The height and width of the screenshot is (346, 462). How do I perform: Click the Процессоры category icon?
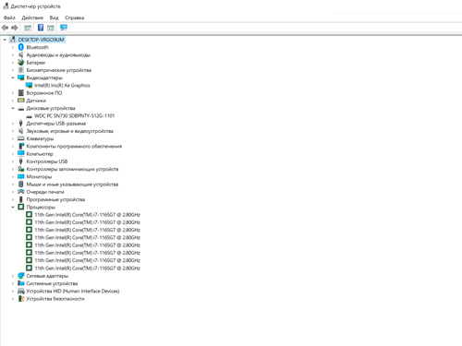[21, 207]
